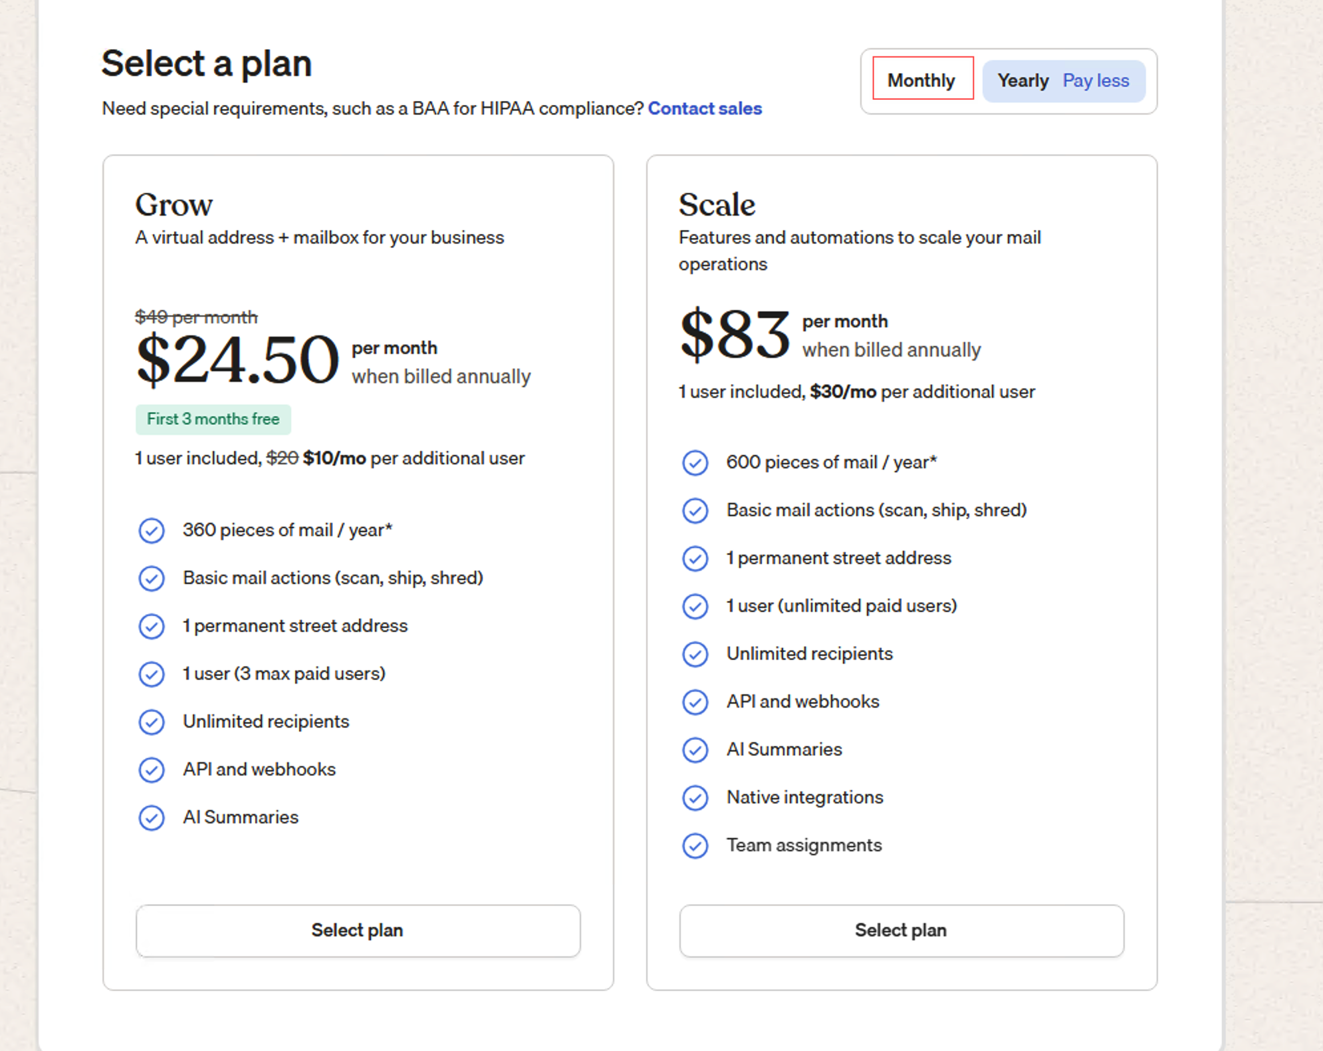Click the First 3 months free badge
The image size is (1323, 1051).
pos(213,419)
